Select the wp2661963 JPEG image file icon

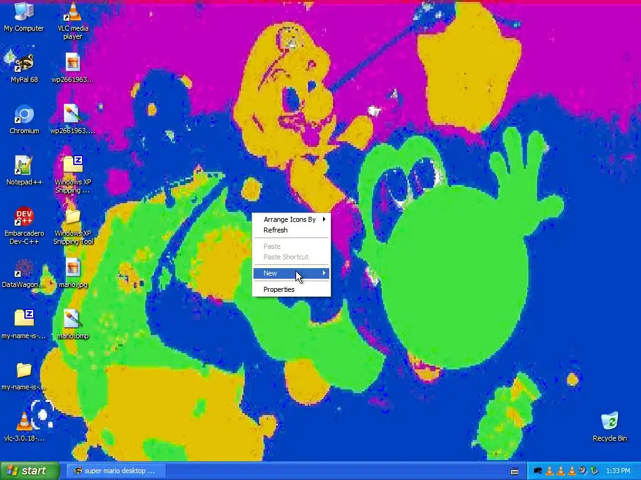73,67
